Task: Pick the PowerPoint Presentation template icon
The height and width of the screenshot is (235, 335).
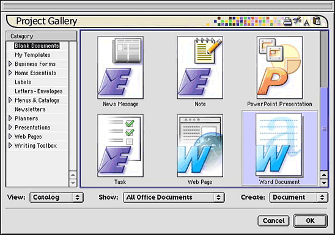Action: click(x=279, y=67)
